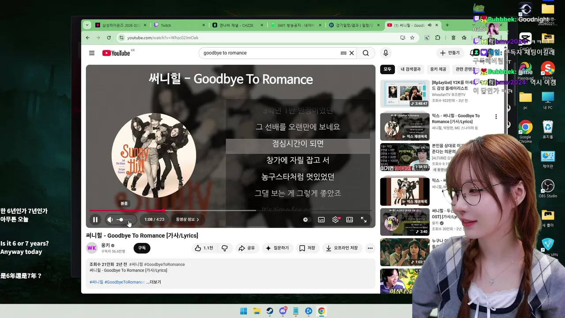Like the video with thumbs up
565x318 pixels.
(204, 248)
